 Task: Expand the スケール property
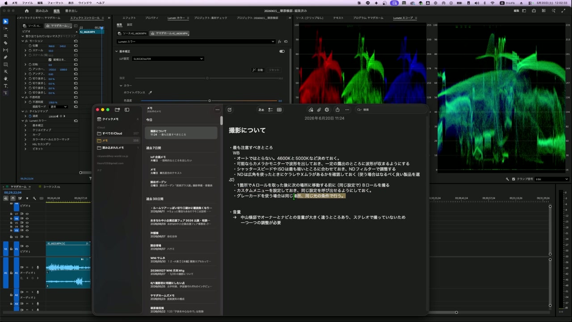tap(25, 51)
